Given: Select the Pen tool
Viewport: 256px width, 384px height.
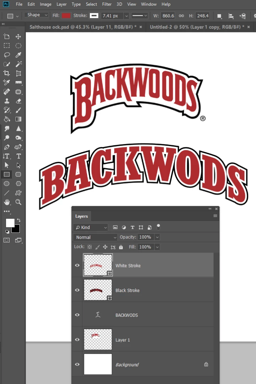Looking at the screenshot, I should (7, 147).
